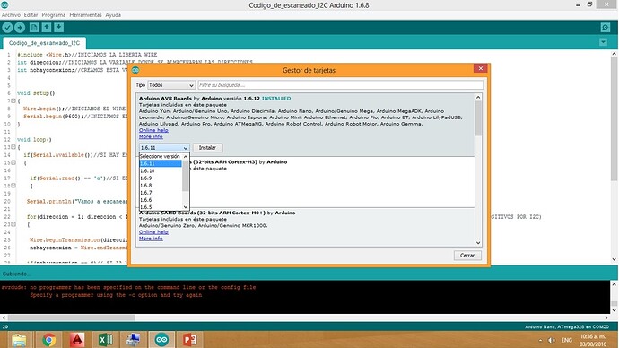
Task: Open More info link for SAMD Boards
Action: (x=151, y=239)
